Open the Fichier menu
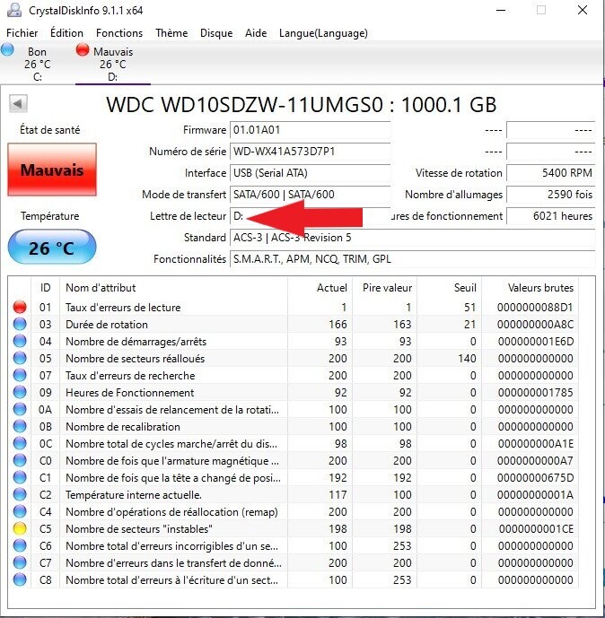The image size is (605, 618). coord(22,33)
